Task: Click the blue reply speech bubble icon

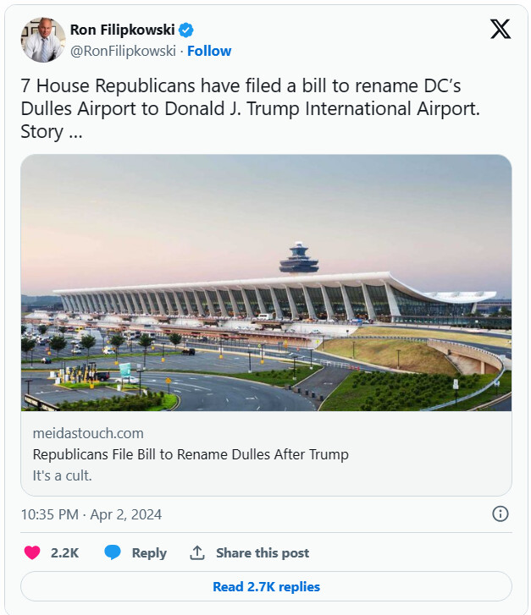Action: coord(113,552)
